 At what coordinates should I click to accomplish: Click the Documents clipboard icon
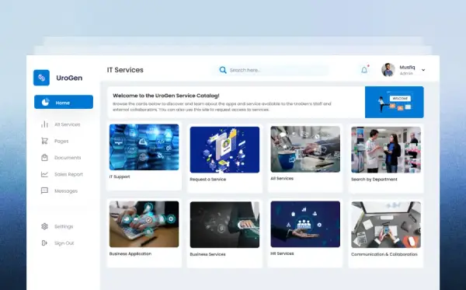click(44, 158)
